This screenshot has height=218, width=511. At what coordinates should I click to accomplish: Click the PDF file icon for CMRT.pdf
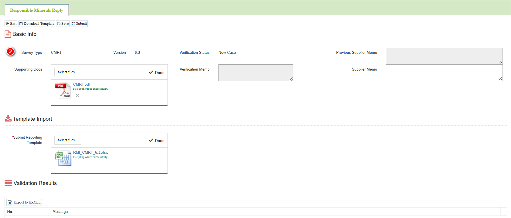pyautogui.click(x=63, y=91)
